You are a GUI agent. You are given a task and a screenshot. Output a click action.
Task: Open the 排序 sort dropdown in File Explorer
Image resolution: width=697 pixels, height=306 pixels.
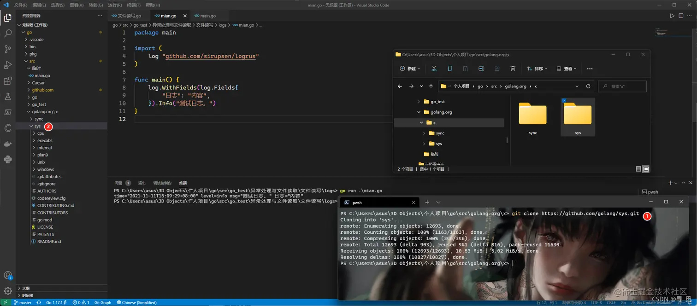click(x=538, y=69)
